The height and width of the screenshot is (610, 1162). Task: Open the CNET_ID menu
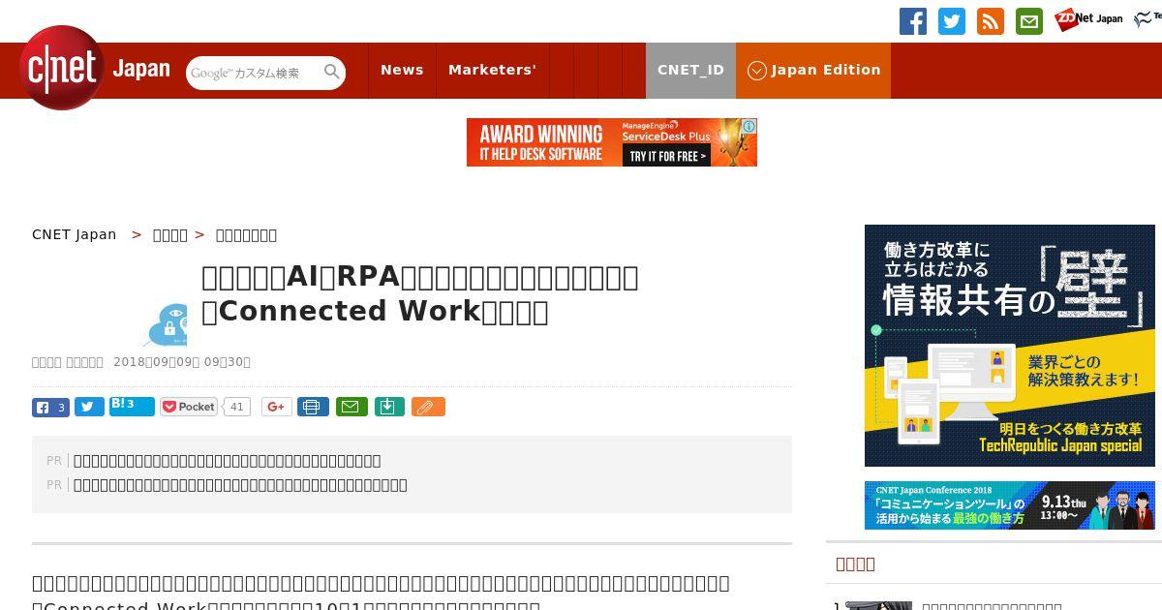pyautogui.click(x=690, y=70)
